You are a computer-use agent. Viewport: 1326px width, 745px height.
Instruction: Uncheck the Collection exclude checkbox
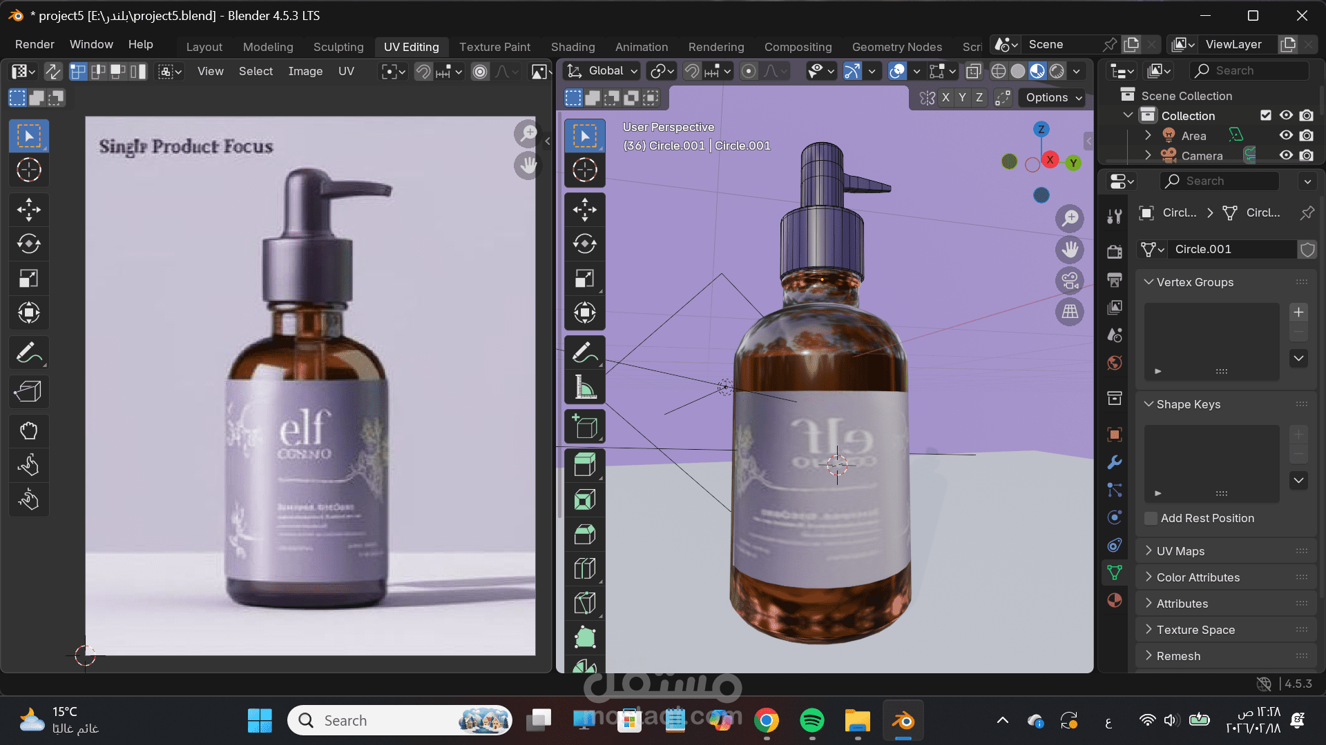pyautogui.click(x=1265, y=115)
